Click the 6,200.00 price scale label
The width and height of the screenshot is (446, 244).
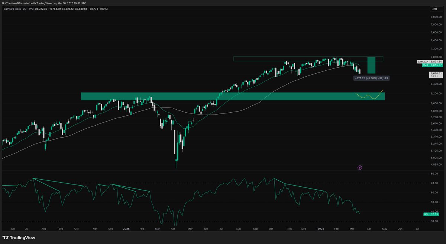point(437,94)
